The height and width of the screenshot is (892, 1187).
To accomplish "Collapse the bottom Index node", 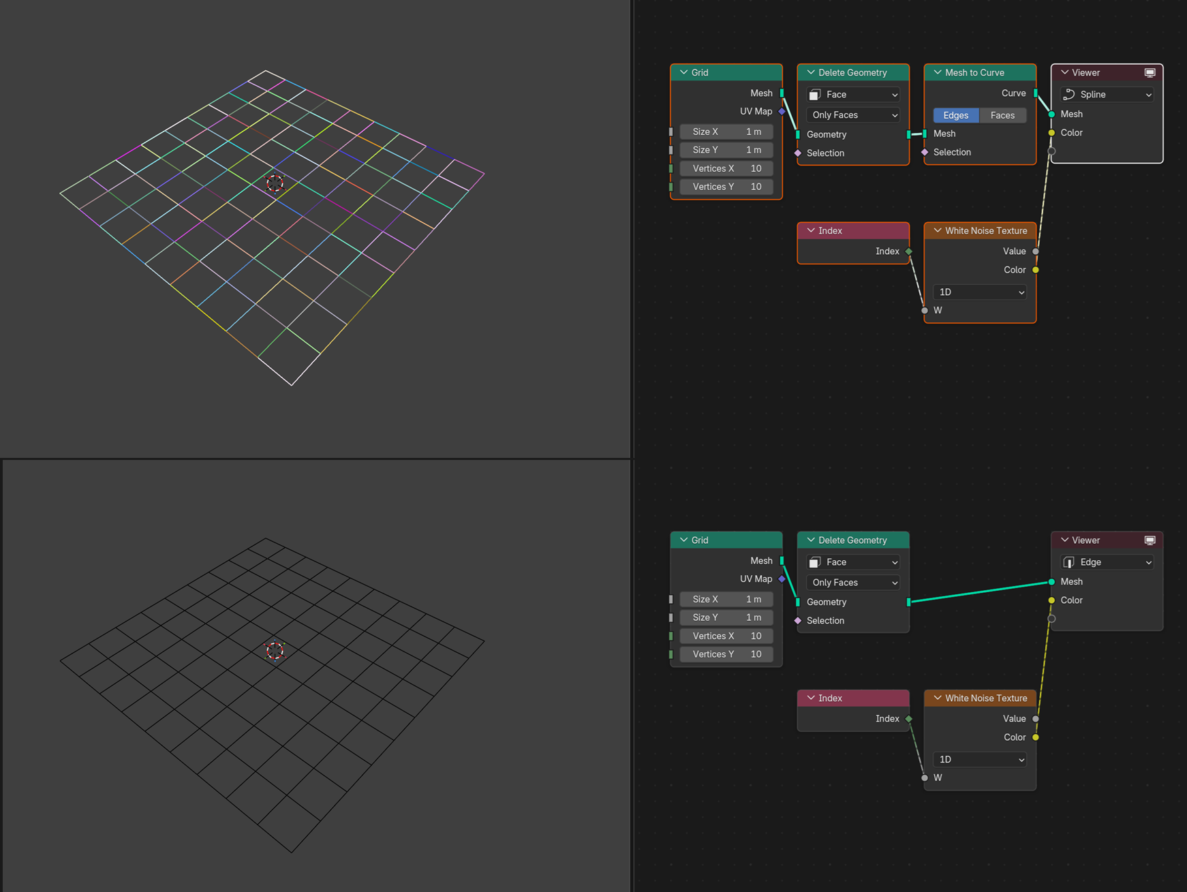I will tap(811, 698).
